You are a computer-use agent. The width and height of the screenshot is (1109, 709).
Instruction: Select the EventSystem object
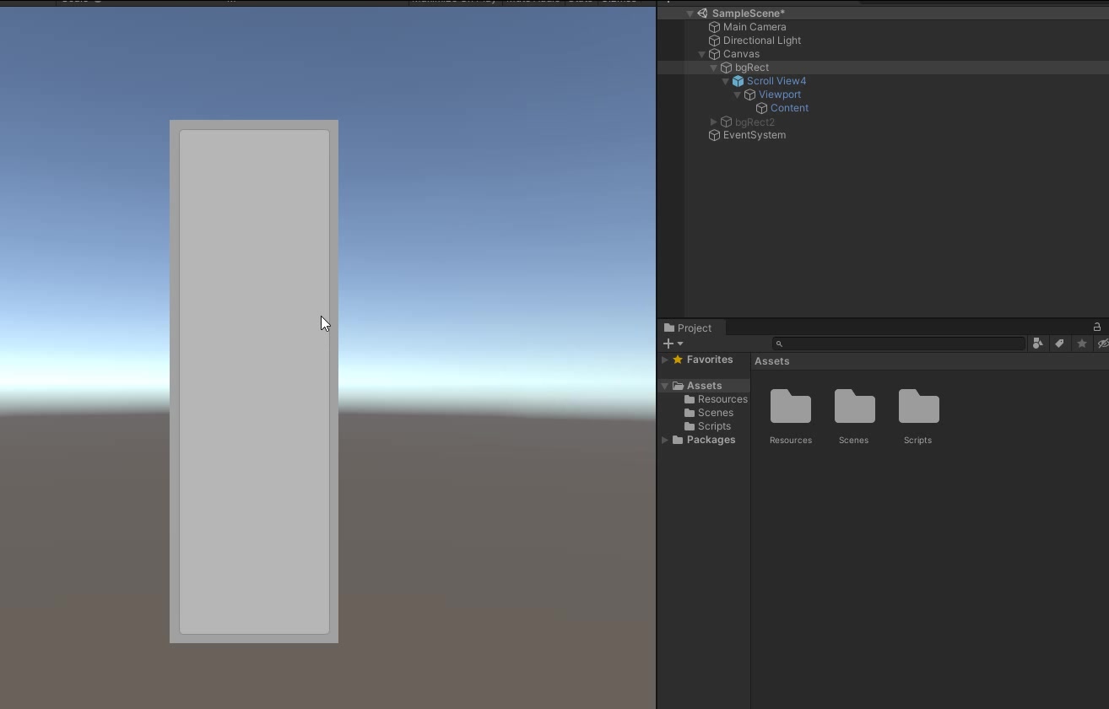click(x=754, y=135)
